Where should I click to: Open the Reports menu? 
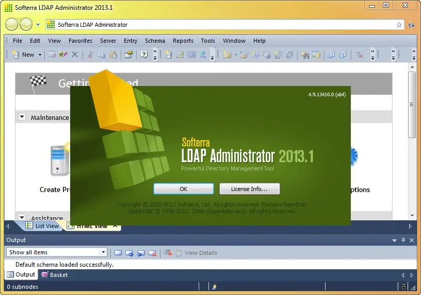click(183, 41)
